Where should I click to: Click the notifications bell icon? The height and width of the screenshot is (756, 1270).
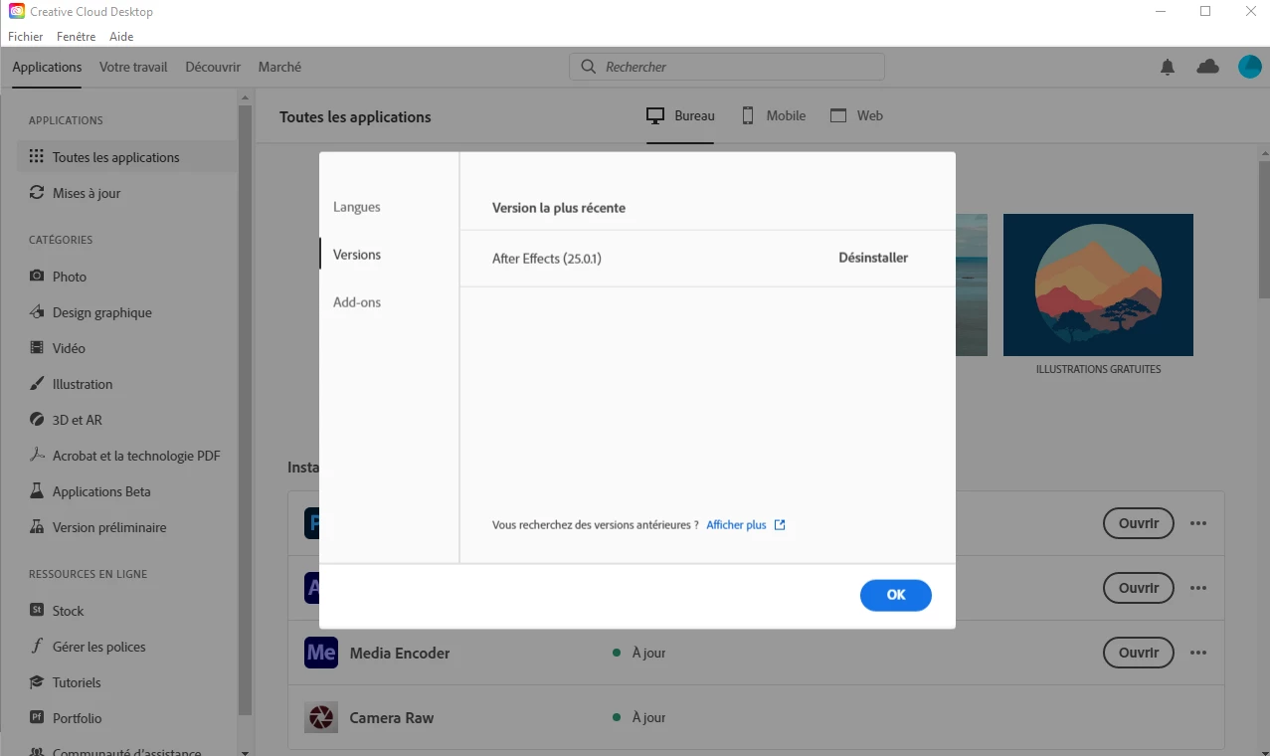1168,67
